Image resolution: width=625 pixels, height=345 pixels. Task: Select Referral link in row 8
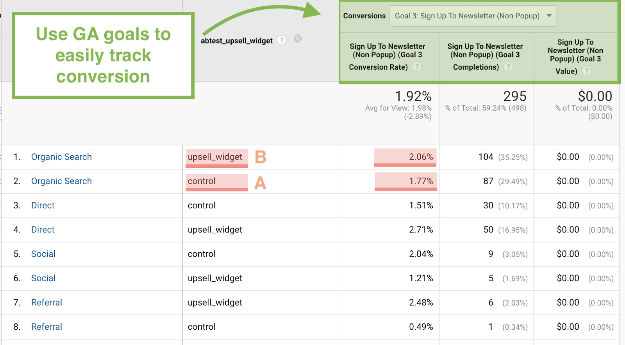coord(46,327)
